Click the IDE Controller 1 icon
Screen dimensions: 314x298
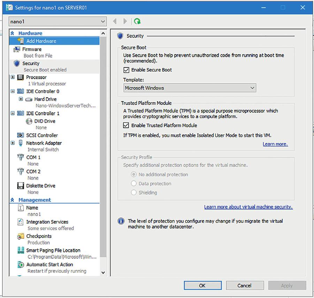click(x=21, y=113)
